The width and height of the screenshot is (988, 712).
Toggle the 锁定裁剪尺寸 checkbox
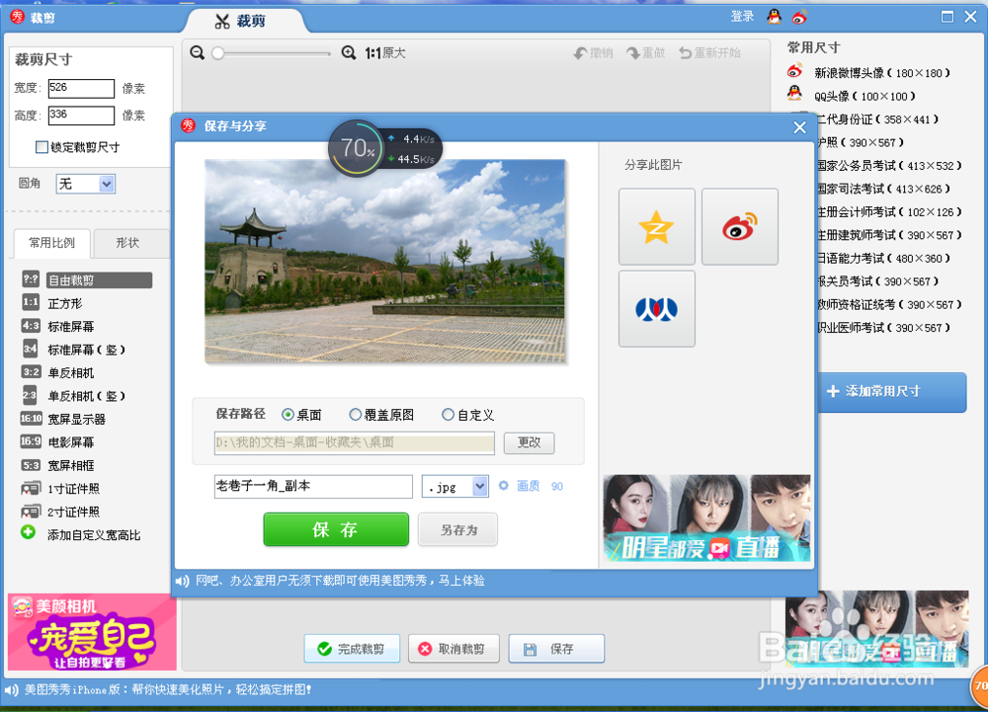(41, 147)
